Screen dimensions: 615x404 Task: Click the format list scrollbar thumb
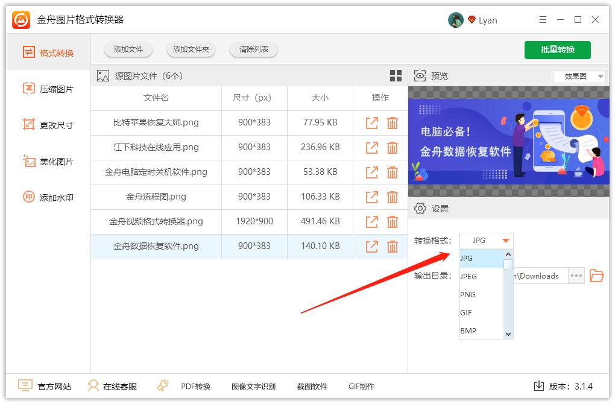(508, 265)
